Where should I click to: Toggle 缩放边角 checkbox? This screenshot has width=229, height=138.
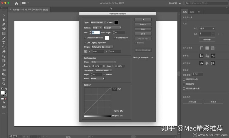[184, 84]
